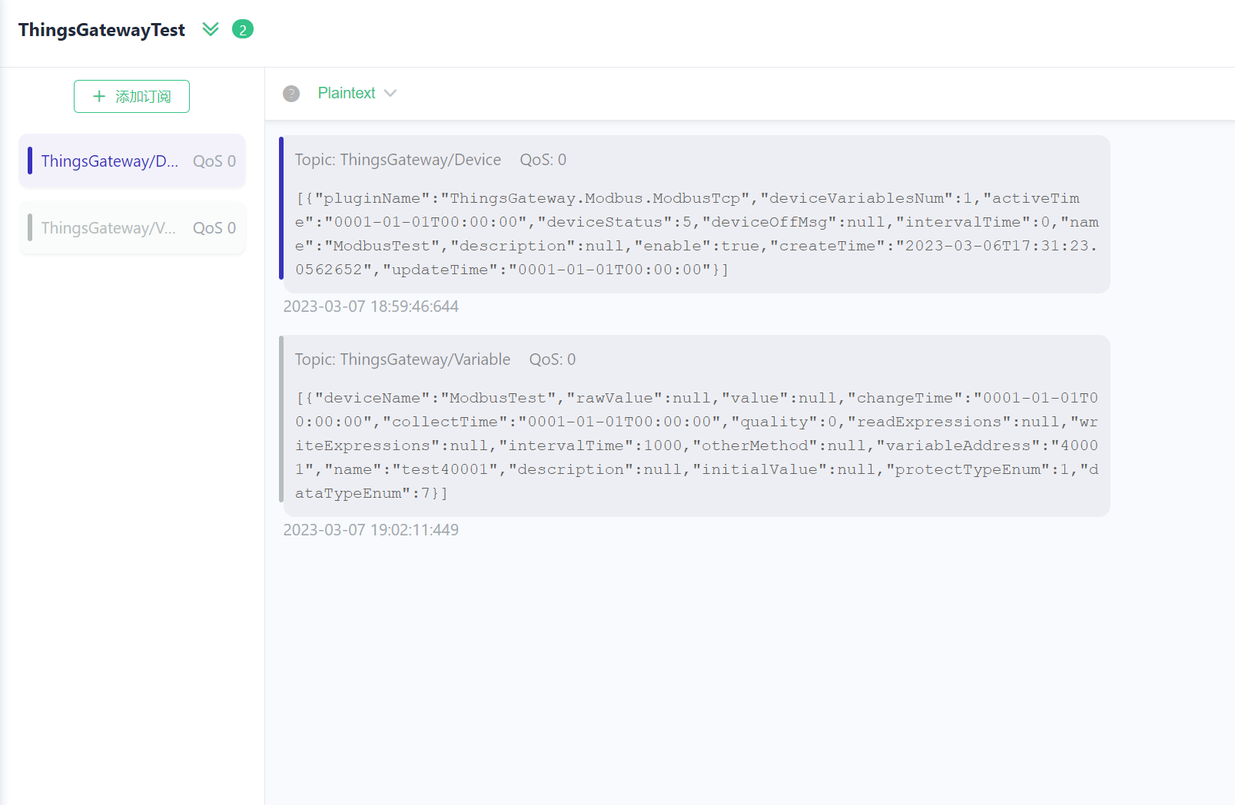Click the blue color marker on ThingsGateway/D... subscription

(x=30, y=161)
